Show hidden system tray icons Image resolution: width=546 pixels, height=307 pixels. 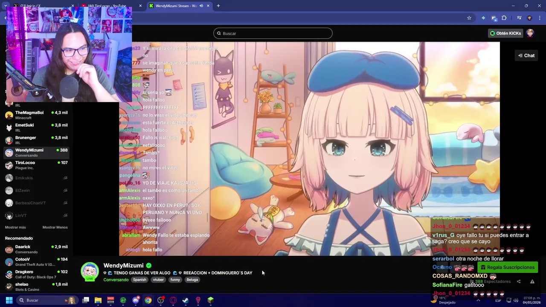pos(478,300)
